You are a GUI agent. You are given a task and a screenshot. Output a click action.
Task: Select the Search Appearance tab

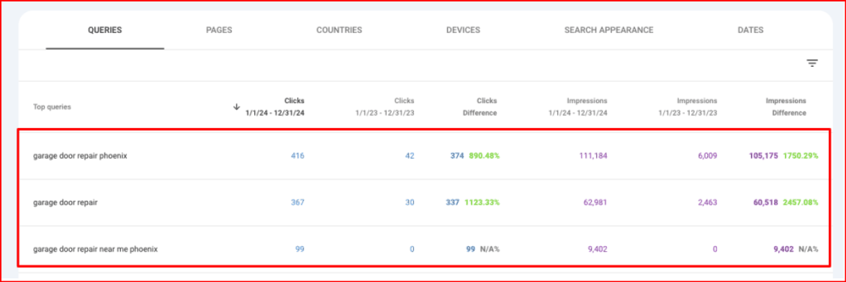click(608, 30)
